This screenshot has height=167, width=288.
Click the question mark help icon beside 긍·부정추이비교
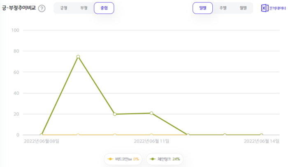pyautogui.click(x=42, y=8)
